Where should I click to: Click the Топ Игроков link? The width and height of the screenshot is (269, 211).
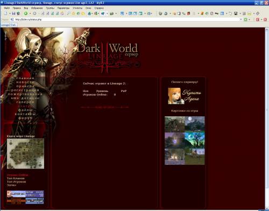tap(17, 182)
